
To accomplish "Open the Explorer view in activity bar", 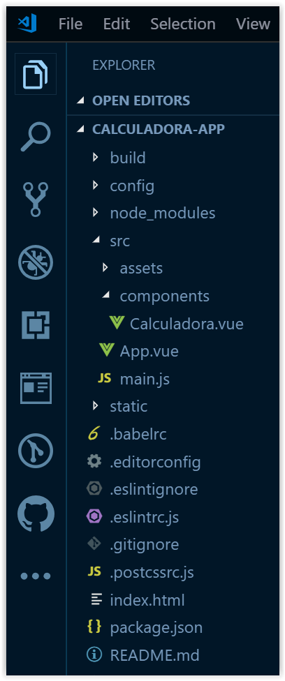I will [x=35, y=74].
